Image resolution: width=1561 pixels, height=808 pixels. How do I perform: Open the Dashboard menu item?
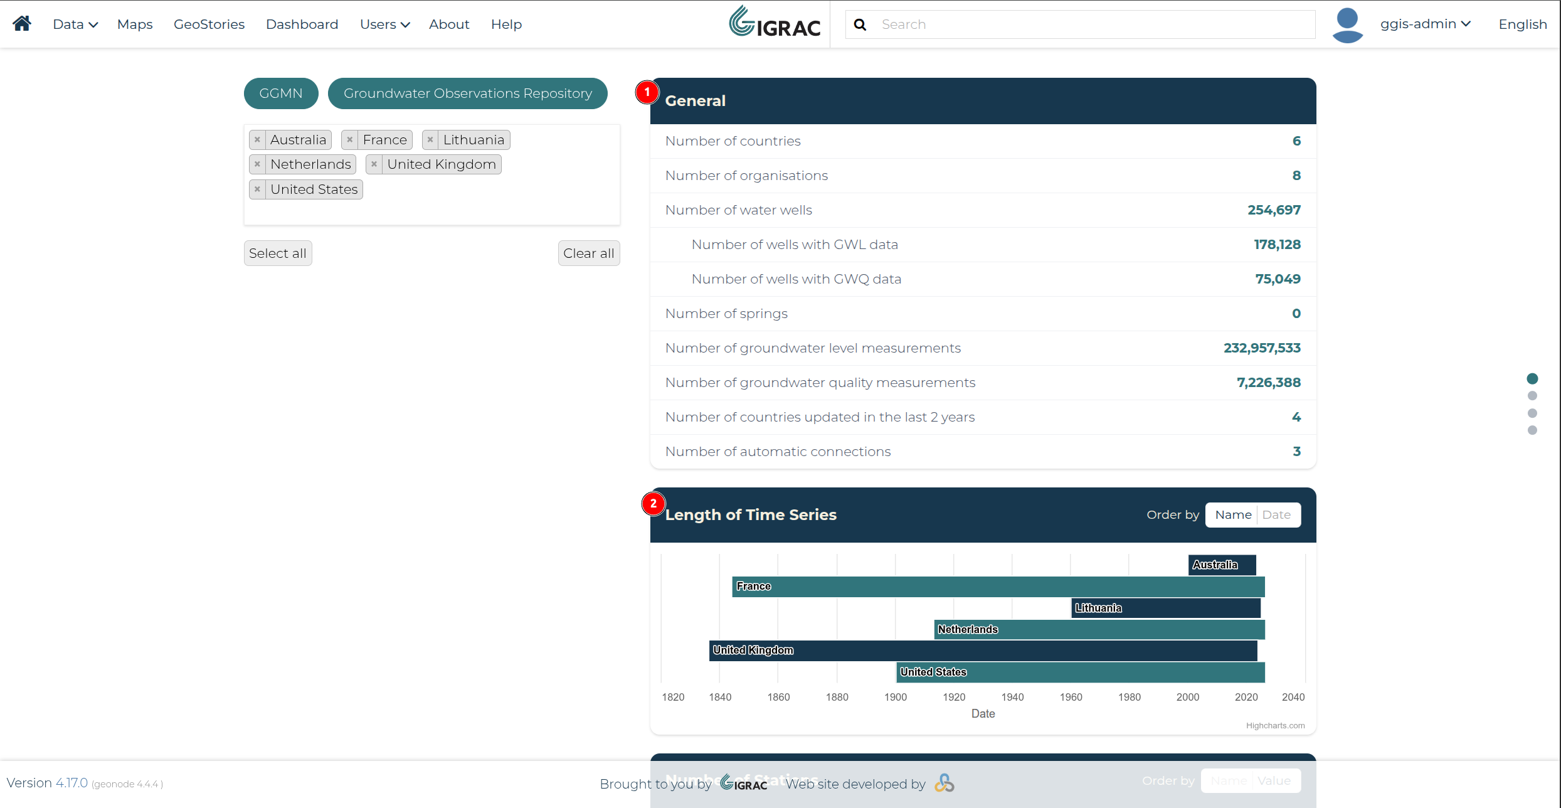pyautogui.click(x=302, y=24)
